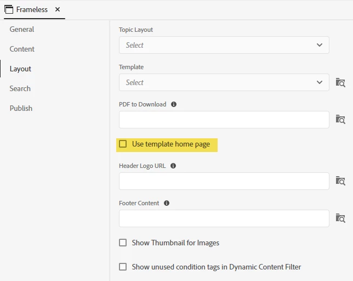Close the Frameless tab
This screenshot has height=281, width=353.
point(58,9)
